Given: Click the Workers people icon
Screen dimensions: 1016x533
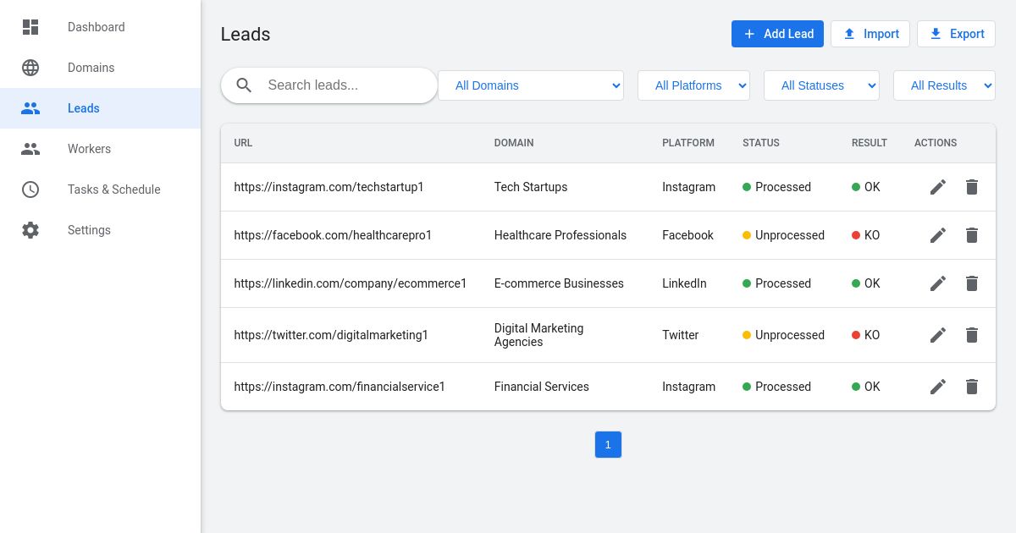Looking at the screenshot, I should (30, 149).
